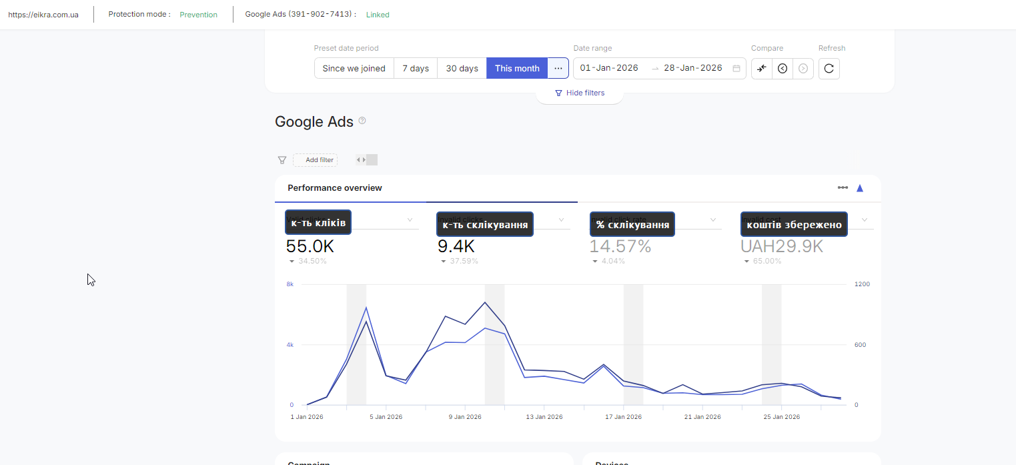Select the 30 days preset period

click(462, 69)
